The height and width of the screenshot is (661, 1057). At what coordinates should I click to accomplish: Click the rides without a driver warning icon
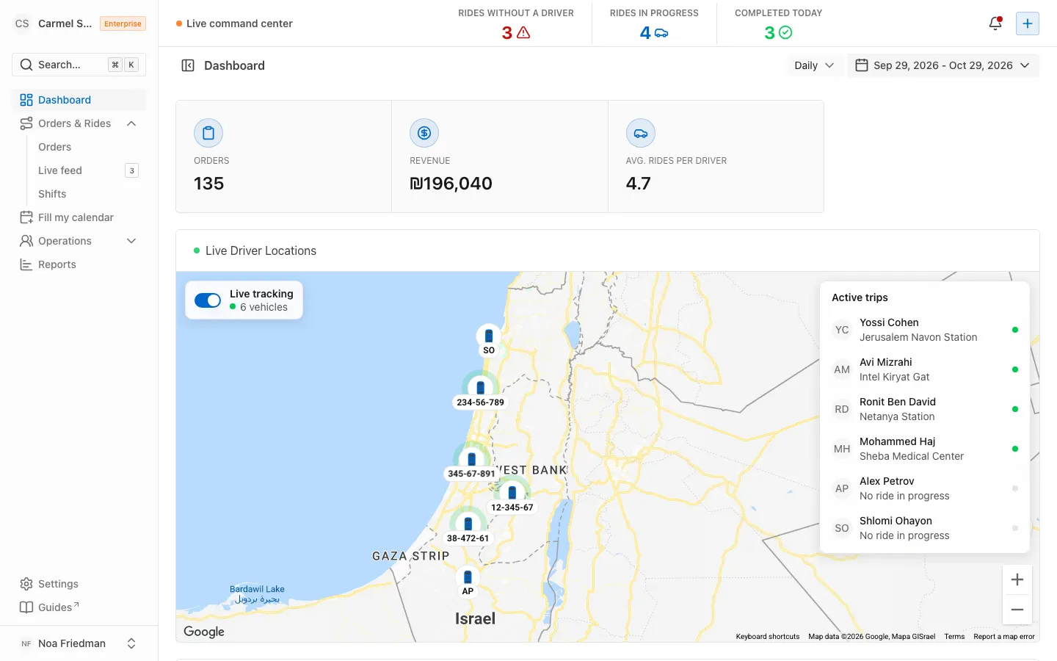(x=523, y=32)
